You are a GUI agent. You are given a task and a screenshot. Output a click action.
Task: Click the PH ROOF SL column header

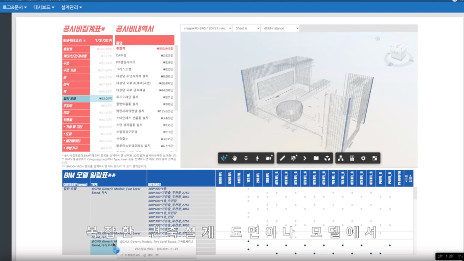pyautogui.click(x=399, y=178)
